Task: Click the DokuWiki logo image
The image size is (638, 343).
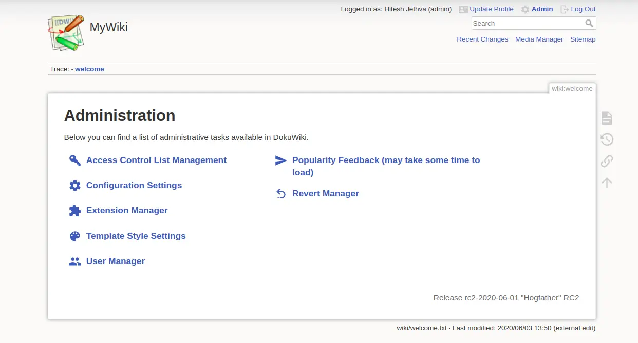Action: [x=66, y=33]
